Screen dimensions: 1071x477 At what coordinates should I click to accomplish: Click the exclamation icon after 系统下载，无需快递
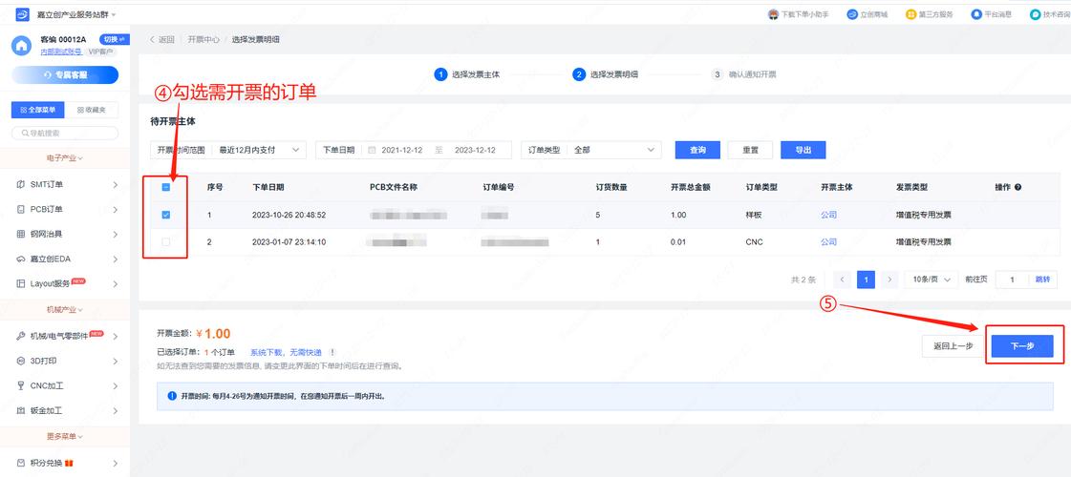332,352
